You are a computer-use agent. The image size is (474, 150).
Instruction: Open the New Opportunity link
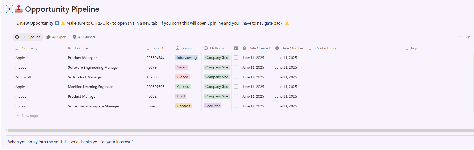[36, 23]
